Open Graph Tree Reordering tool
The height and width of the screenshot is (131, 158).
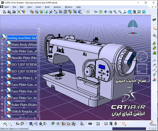point(61,12)
